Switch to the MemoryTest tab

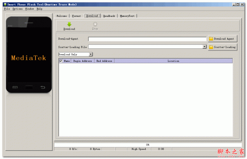click(x=127, y=16)
